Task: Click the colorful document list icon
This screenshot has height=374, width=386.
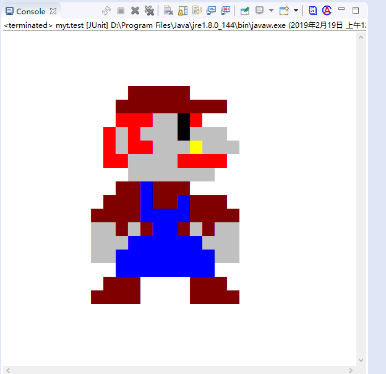Action: click(x=312, y=11)
